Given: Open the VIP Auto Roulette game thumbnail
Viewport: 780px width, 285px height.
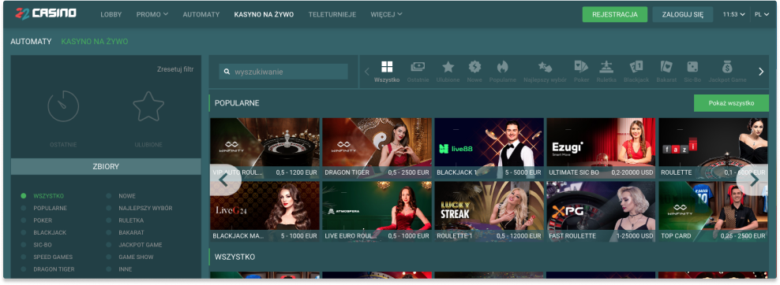Looking at the screenshot, I should click(264, 148).
